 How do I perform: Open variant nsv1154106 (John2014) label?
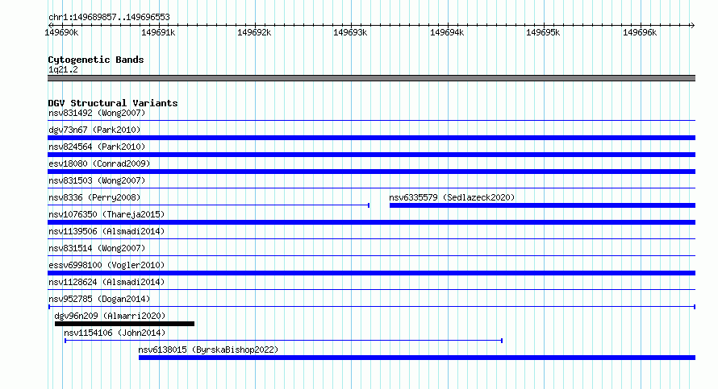[x=115, y=333]
